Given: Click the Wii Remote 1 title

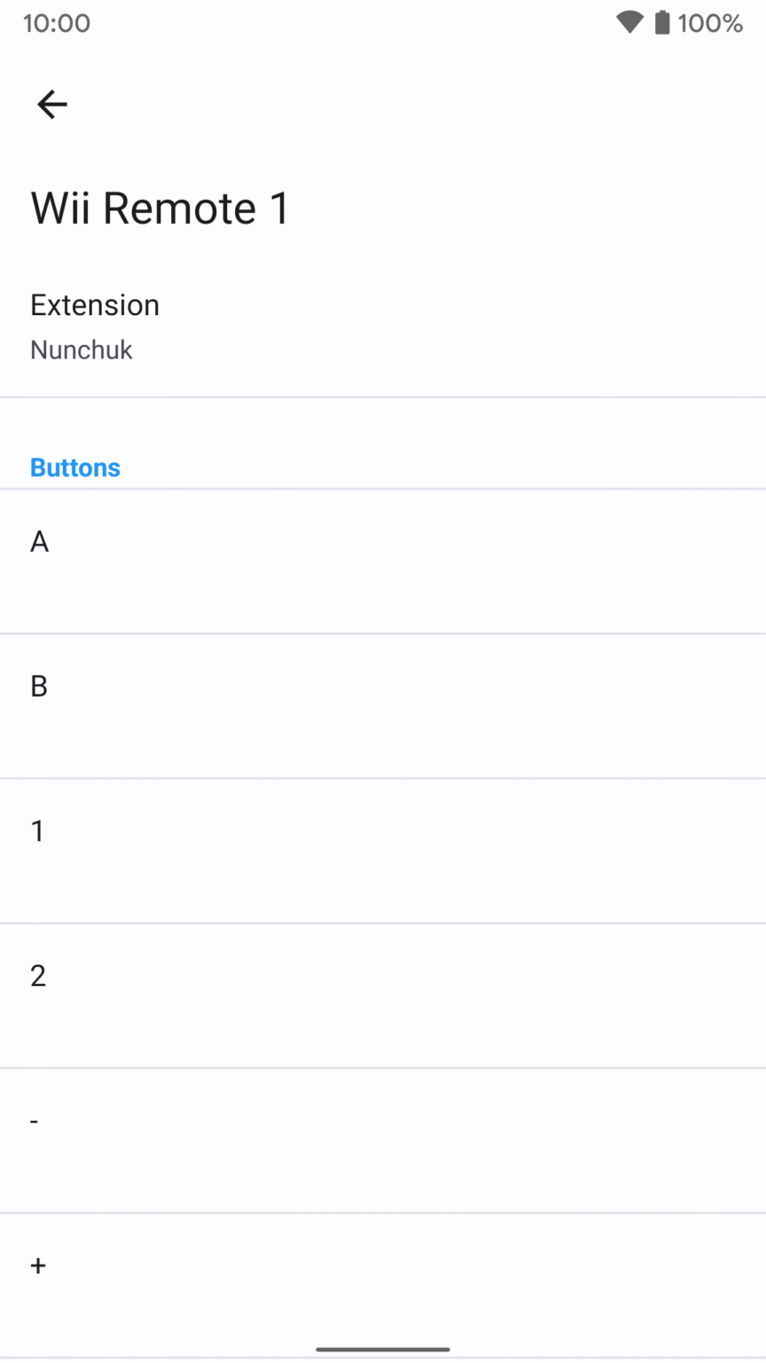Looking at the screenshot, I should (160, 209).
